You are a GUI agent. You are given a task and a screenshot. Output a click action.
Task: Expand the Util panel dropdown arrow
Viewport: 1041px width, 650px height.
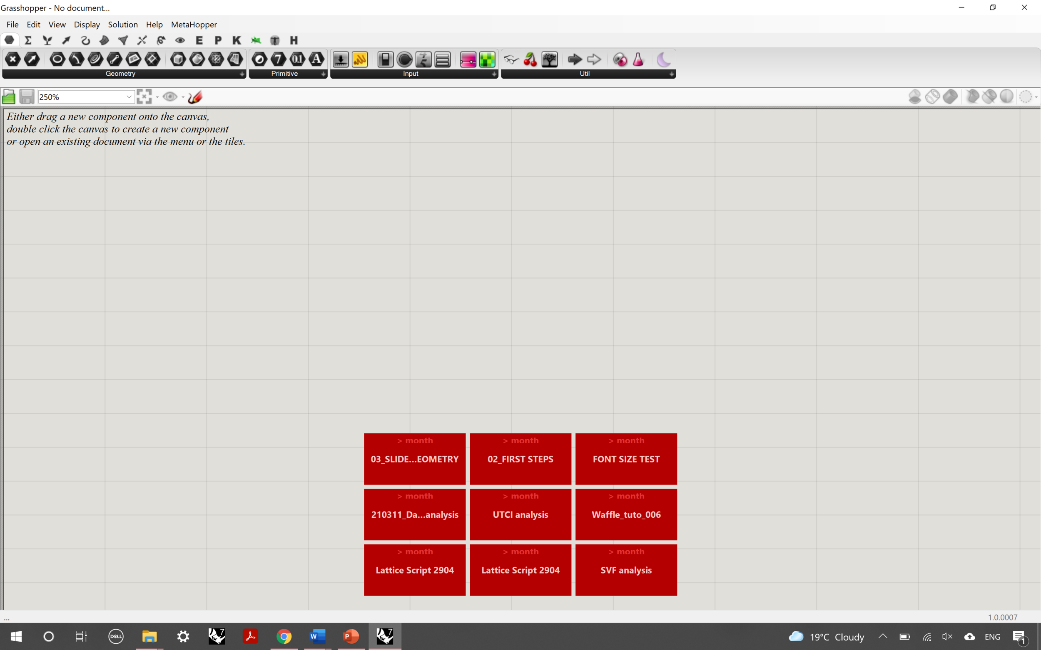(x=672, y=74)
